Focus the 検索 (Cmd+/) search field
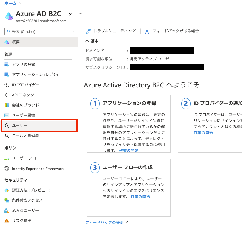This screenshot has height=229, width=242. [x=36, y=31]
